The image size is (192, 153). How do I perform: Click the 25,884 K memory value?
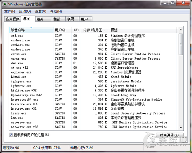pyautogui.click(x=100, y=104)
